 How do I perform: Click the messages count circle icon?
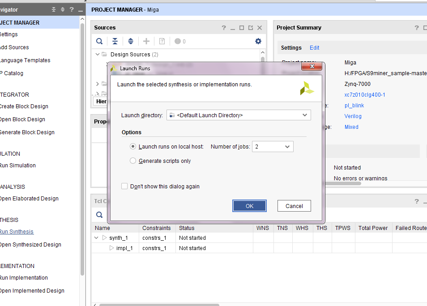(178, 41)
